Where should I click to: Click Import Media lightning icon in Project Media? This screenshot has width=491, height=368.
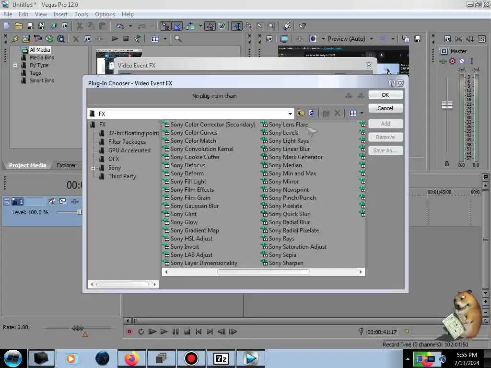click(x=15, y=39)
